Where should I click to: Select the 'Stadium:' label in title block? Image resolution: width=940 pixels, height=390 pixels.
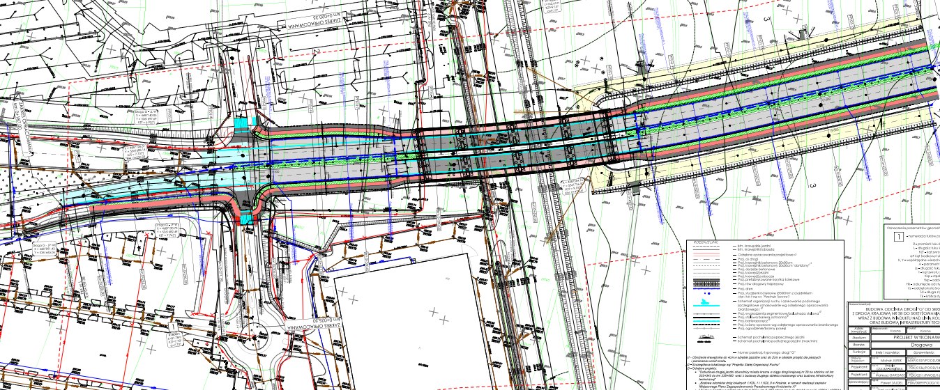click(858, 338)
